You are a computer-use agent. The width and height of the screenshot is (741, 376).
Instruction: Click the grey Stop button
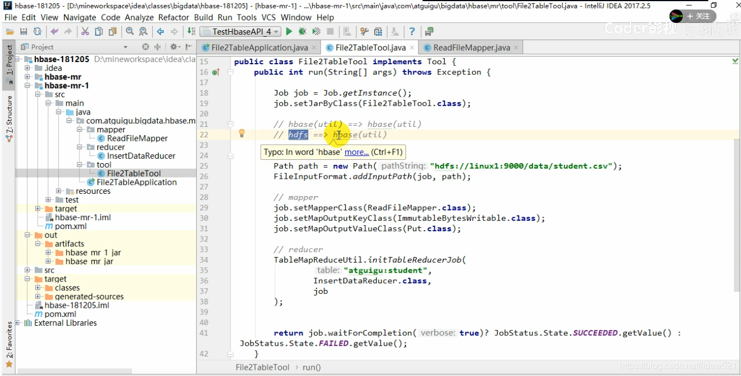point(330,32)
